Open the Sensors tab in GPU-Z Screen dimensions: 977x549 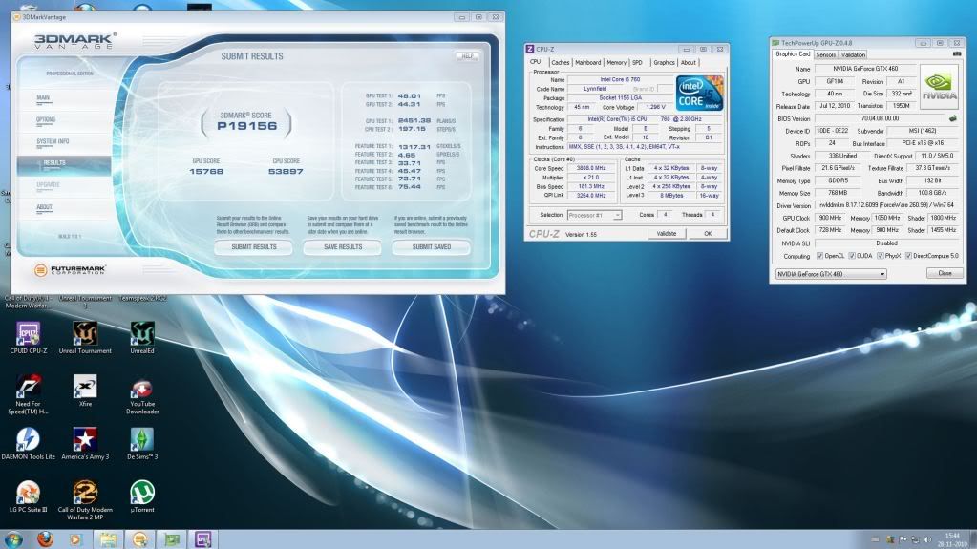coord(825,54)
